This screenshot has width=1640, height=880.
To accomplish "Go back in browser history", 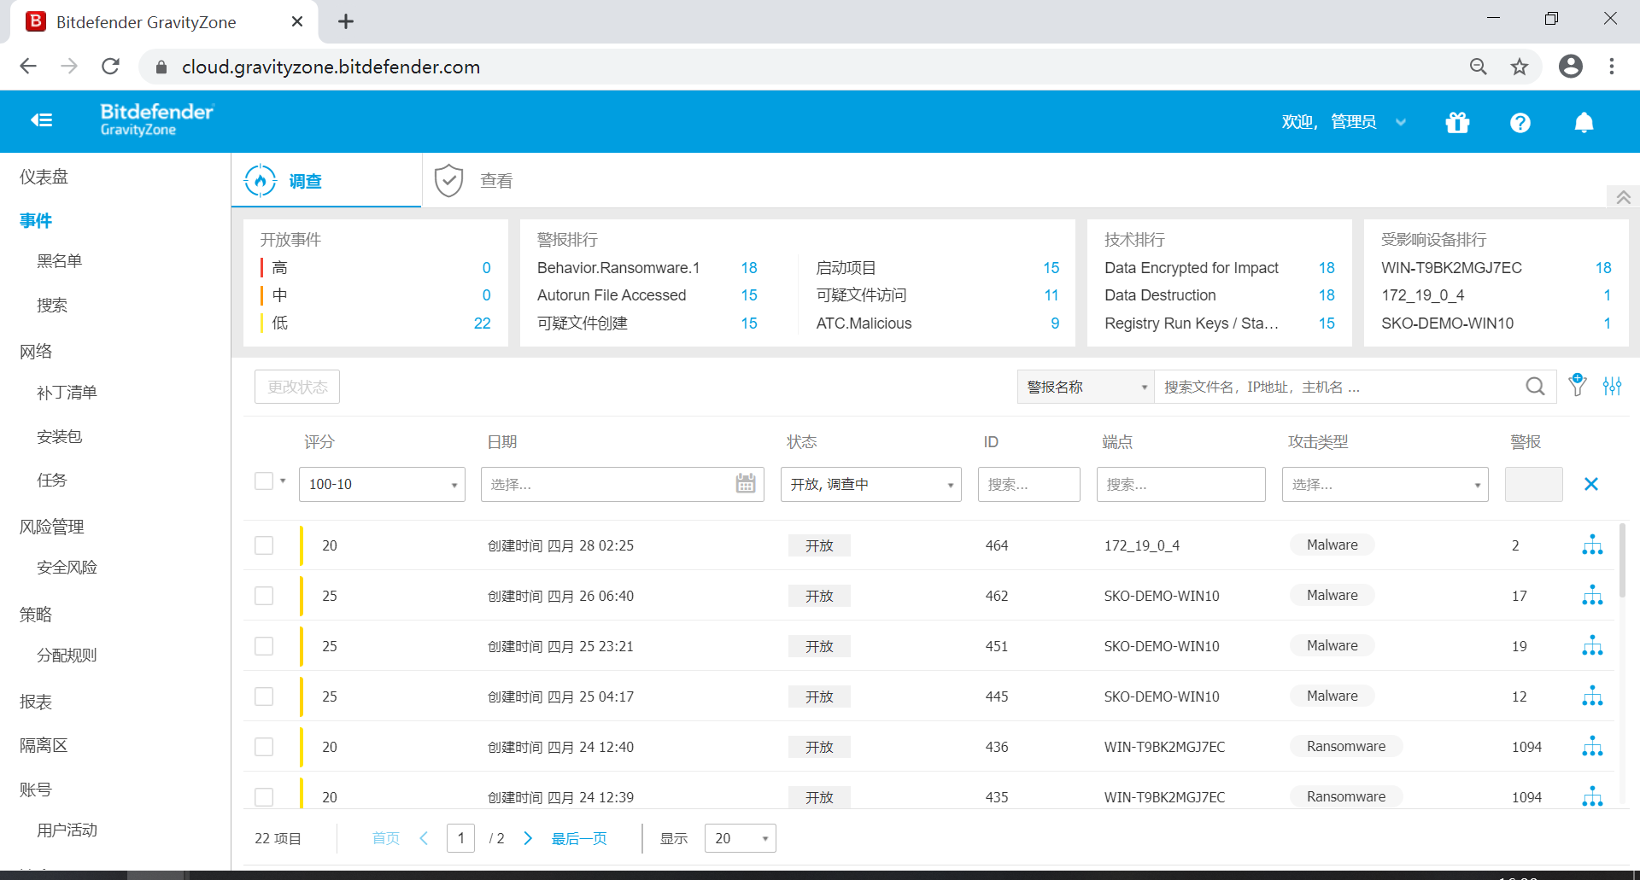I will (28, 67).
